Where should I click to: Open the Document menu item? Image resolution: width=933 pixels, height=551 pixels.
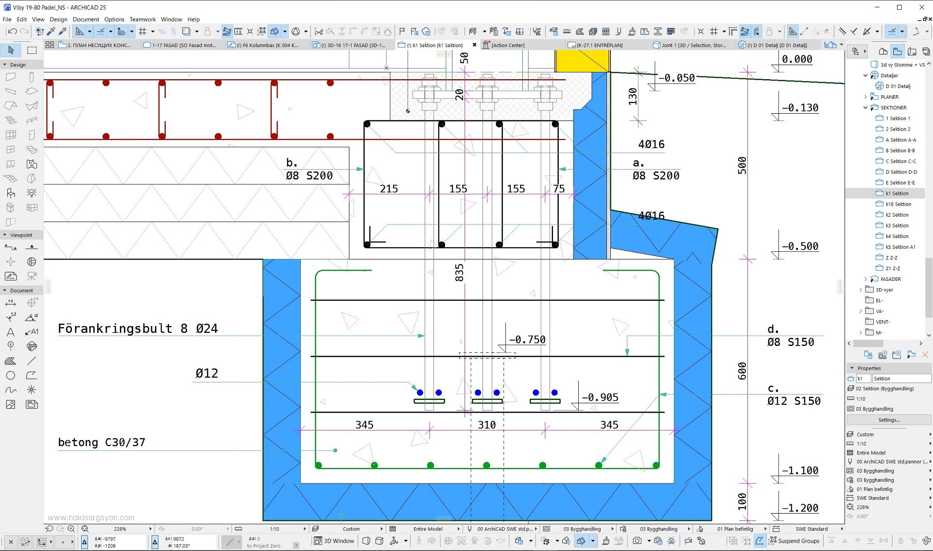(85, 19)
